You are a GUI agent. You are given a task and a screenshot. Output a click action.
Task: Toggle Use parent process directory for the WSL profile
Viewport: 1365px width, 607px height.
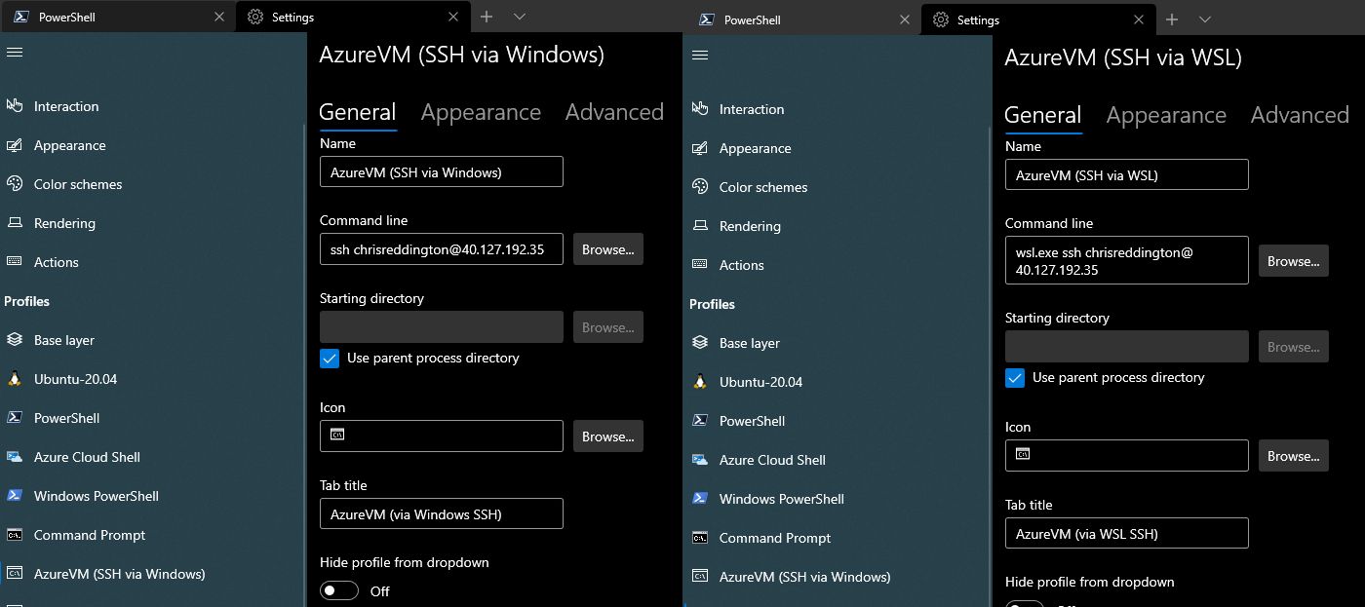pyautogui.click(x=1014, y=378)
